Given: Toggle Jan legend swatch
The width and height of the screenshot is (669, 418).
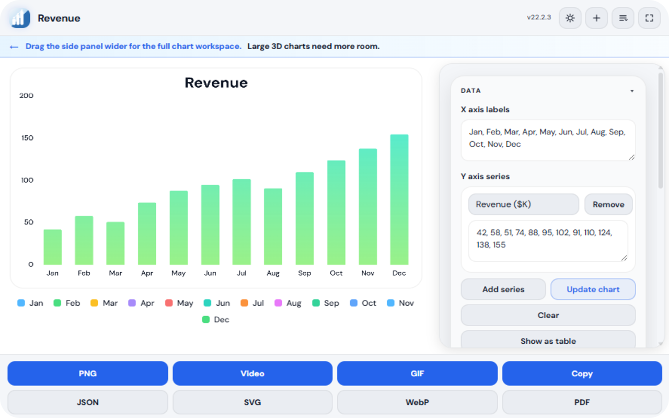Looking at the screenshot, I should [21, 303].
